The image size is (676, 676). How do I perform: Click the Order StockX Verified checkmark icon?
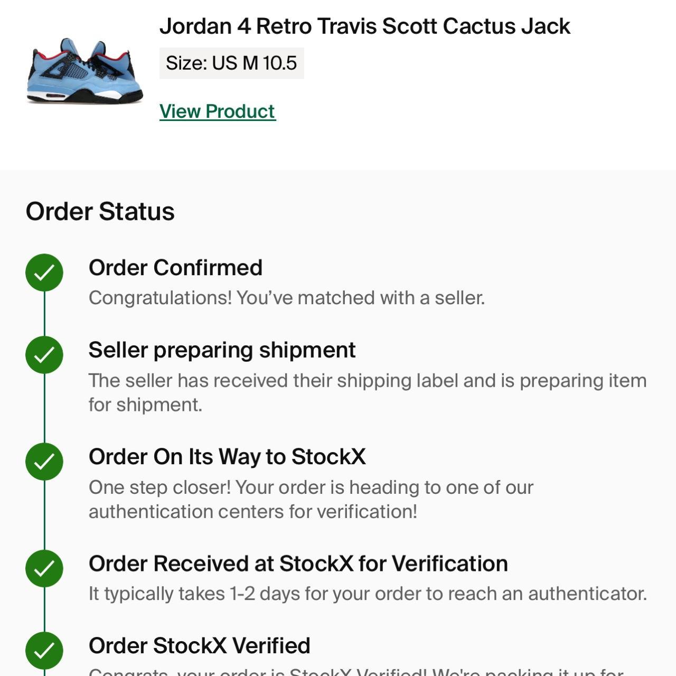click(44, 651)
